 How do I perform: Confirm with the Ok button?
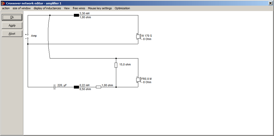tap(12, 17)
